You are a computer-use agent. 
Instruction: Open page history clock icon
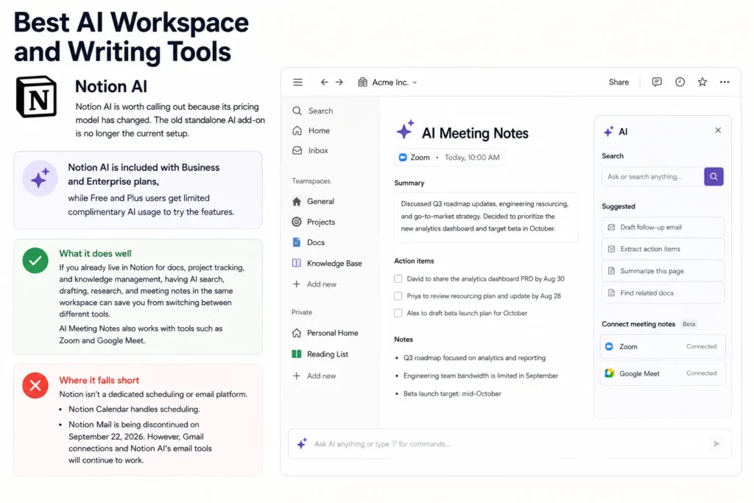tap(680, 82)
